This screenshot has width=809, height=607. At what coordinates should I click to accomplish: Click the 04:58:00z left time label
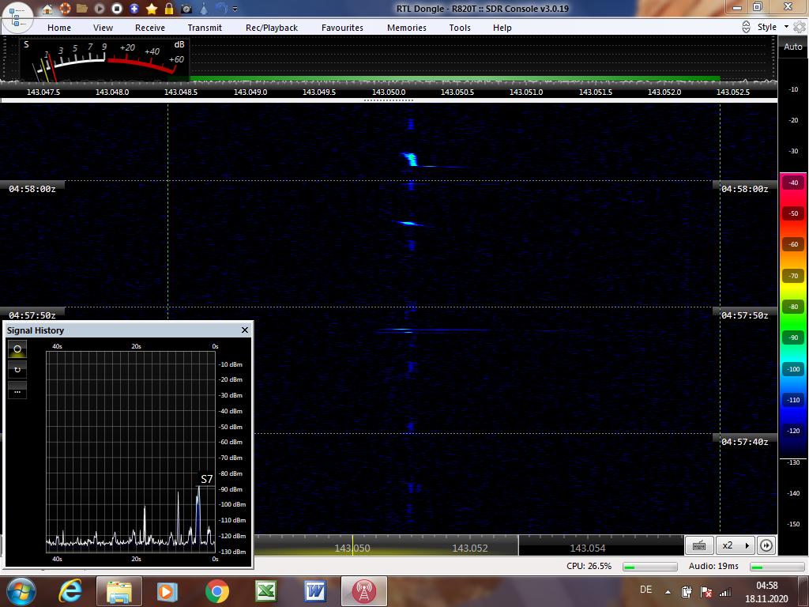32,189
